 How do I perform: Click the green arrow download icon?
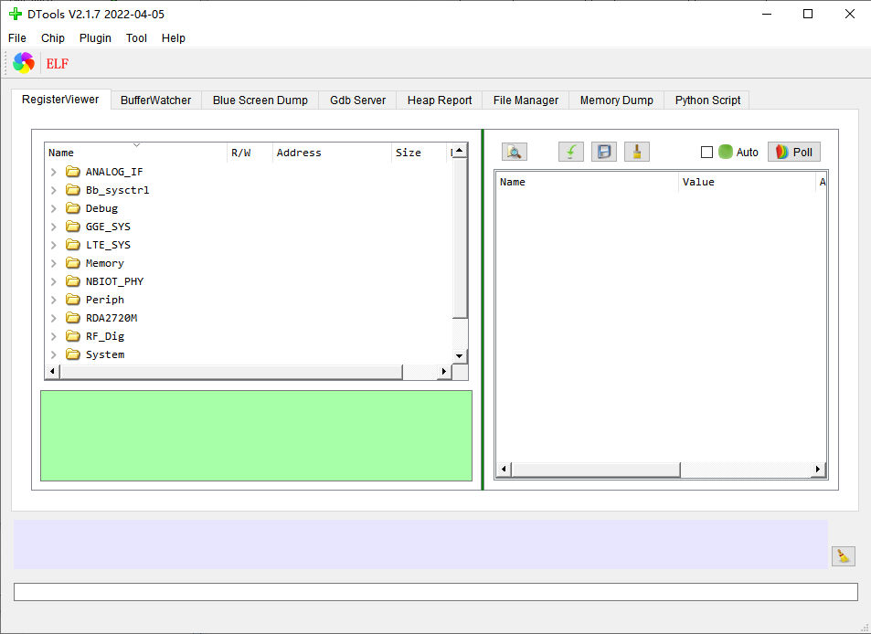[x=570, y=152]
